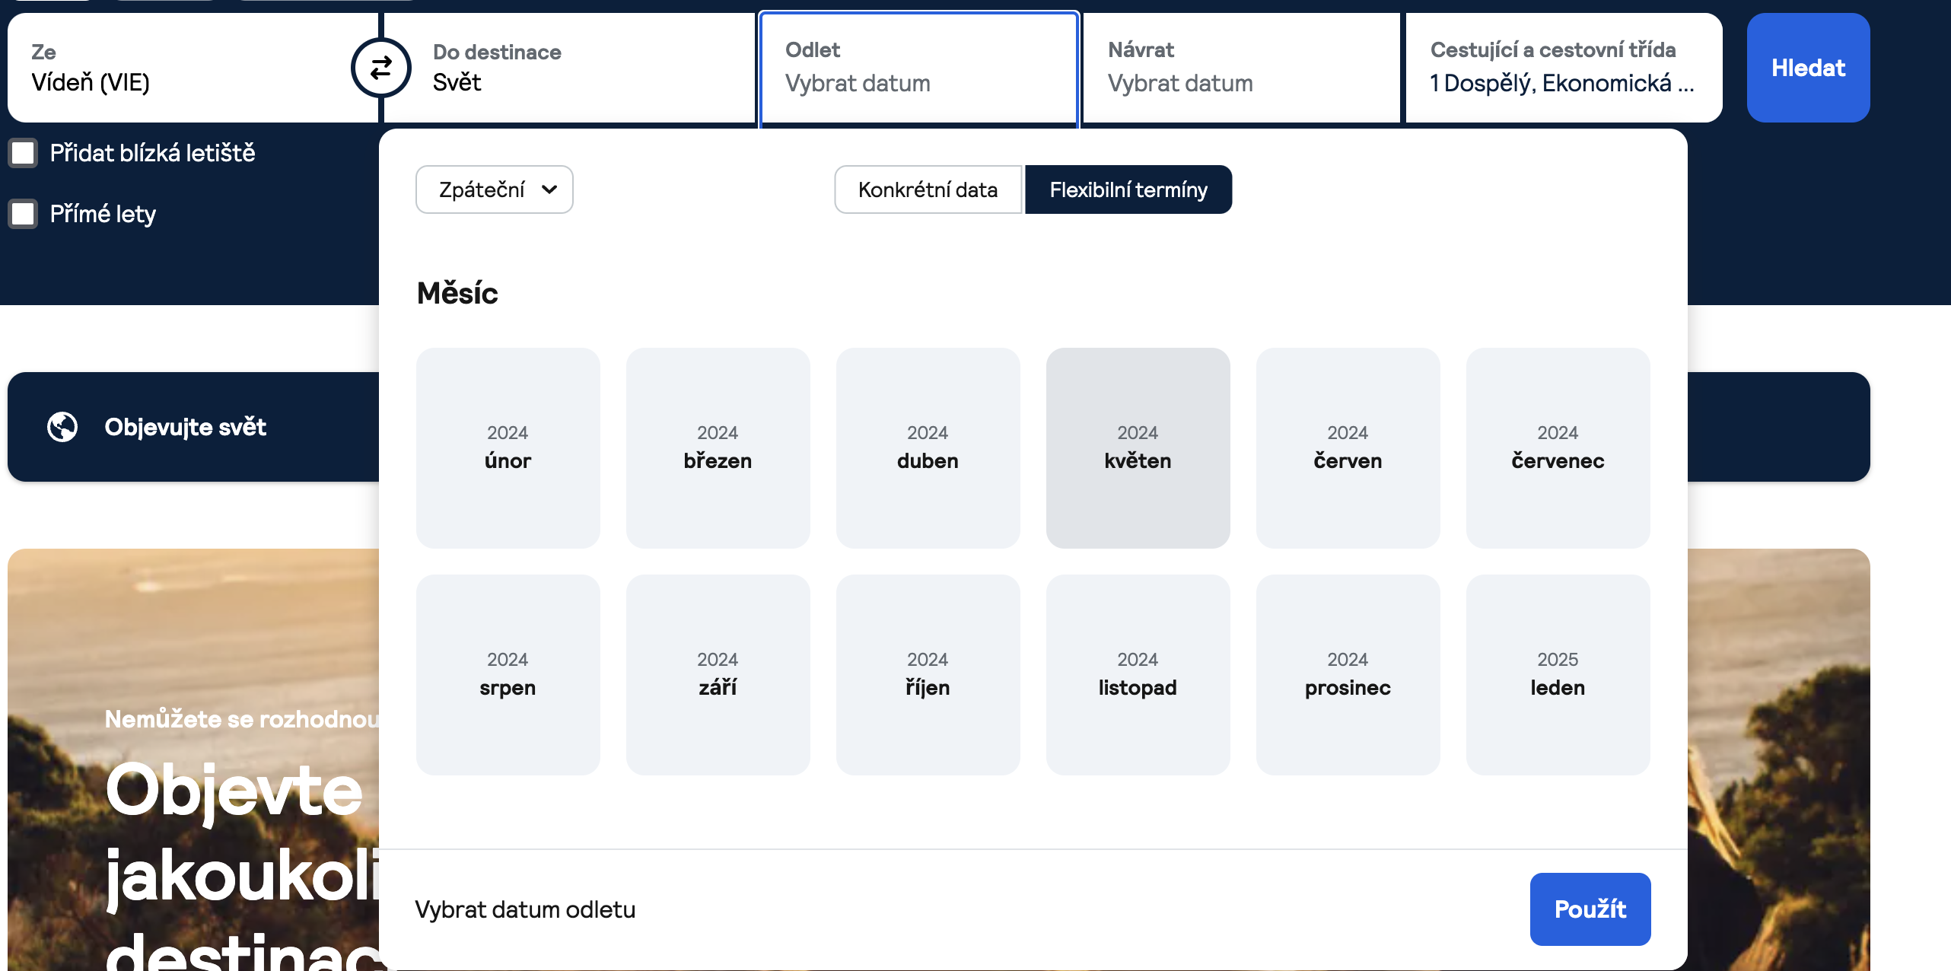Expand Cestující a cestovní třída selector
1951x971 pixels.
click(x=1563, y=68)
